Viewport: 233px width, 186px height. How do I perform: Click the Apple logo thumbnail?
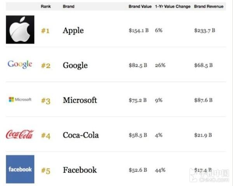coord(20,29)
